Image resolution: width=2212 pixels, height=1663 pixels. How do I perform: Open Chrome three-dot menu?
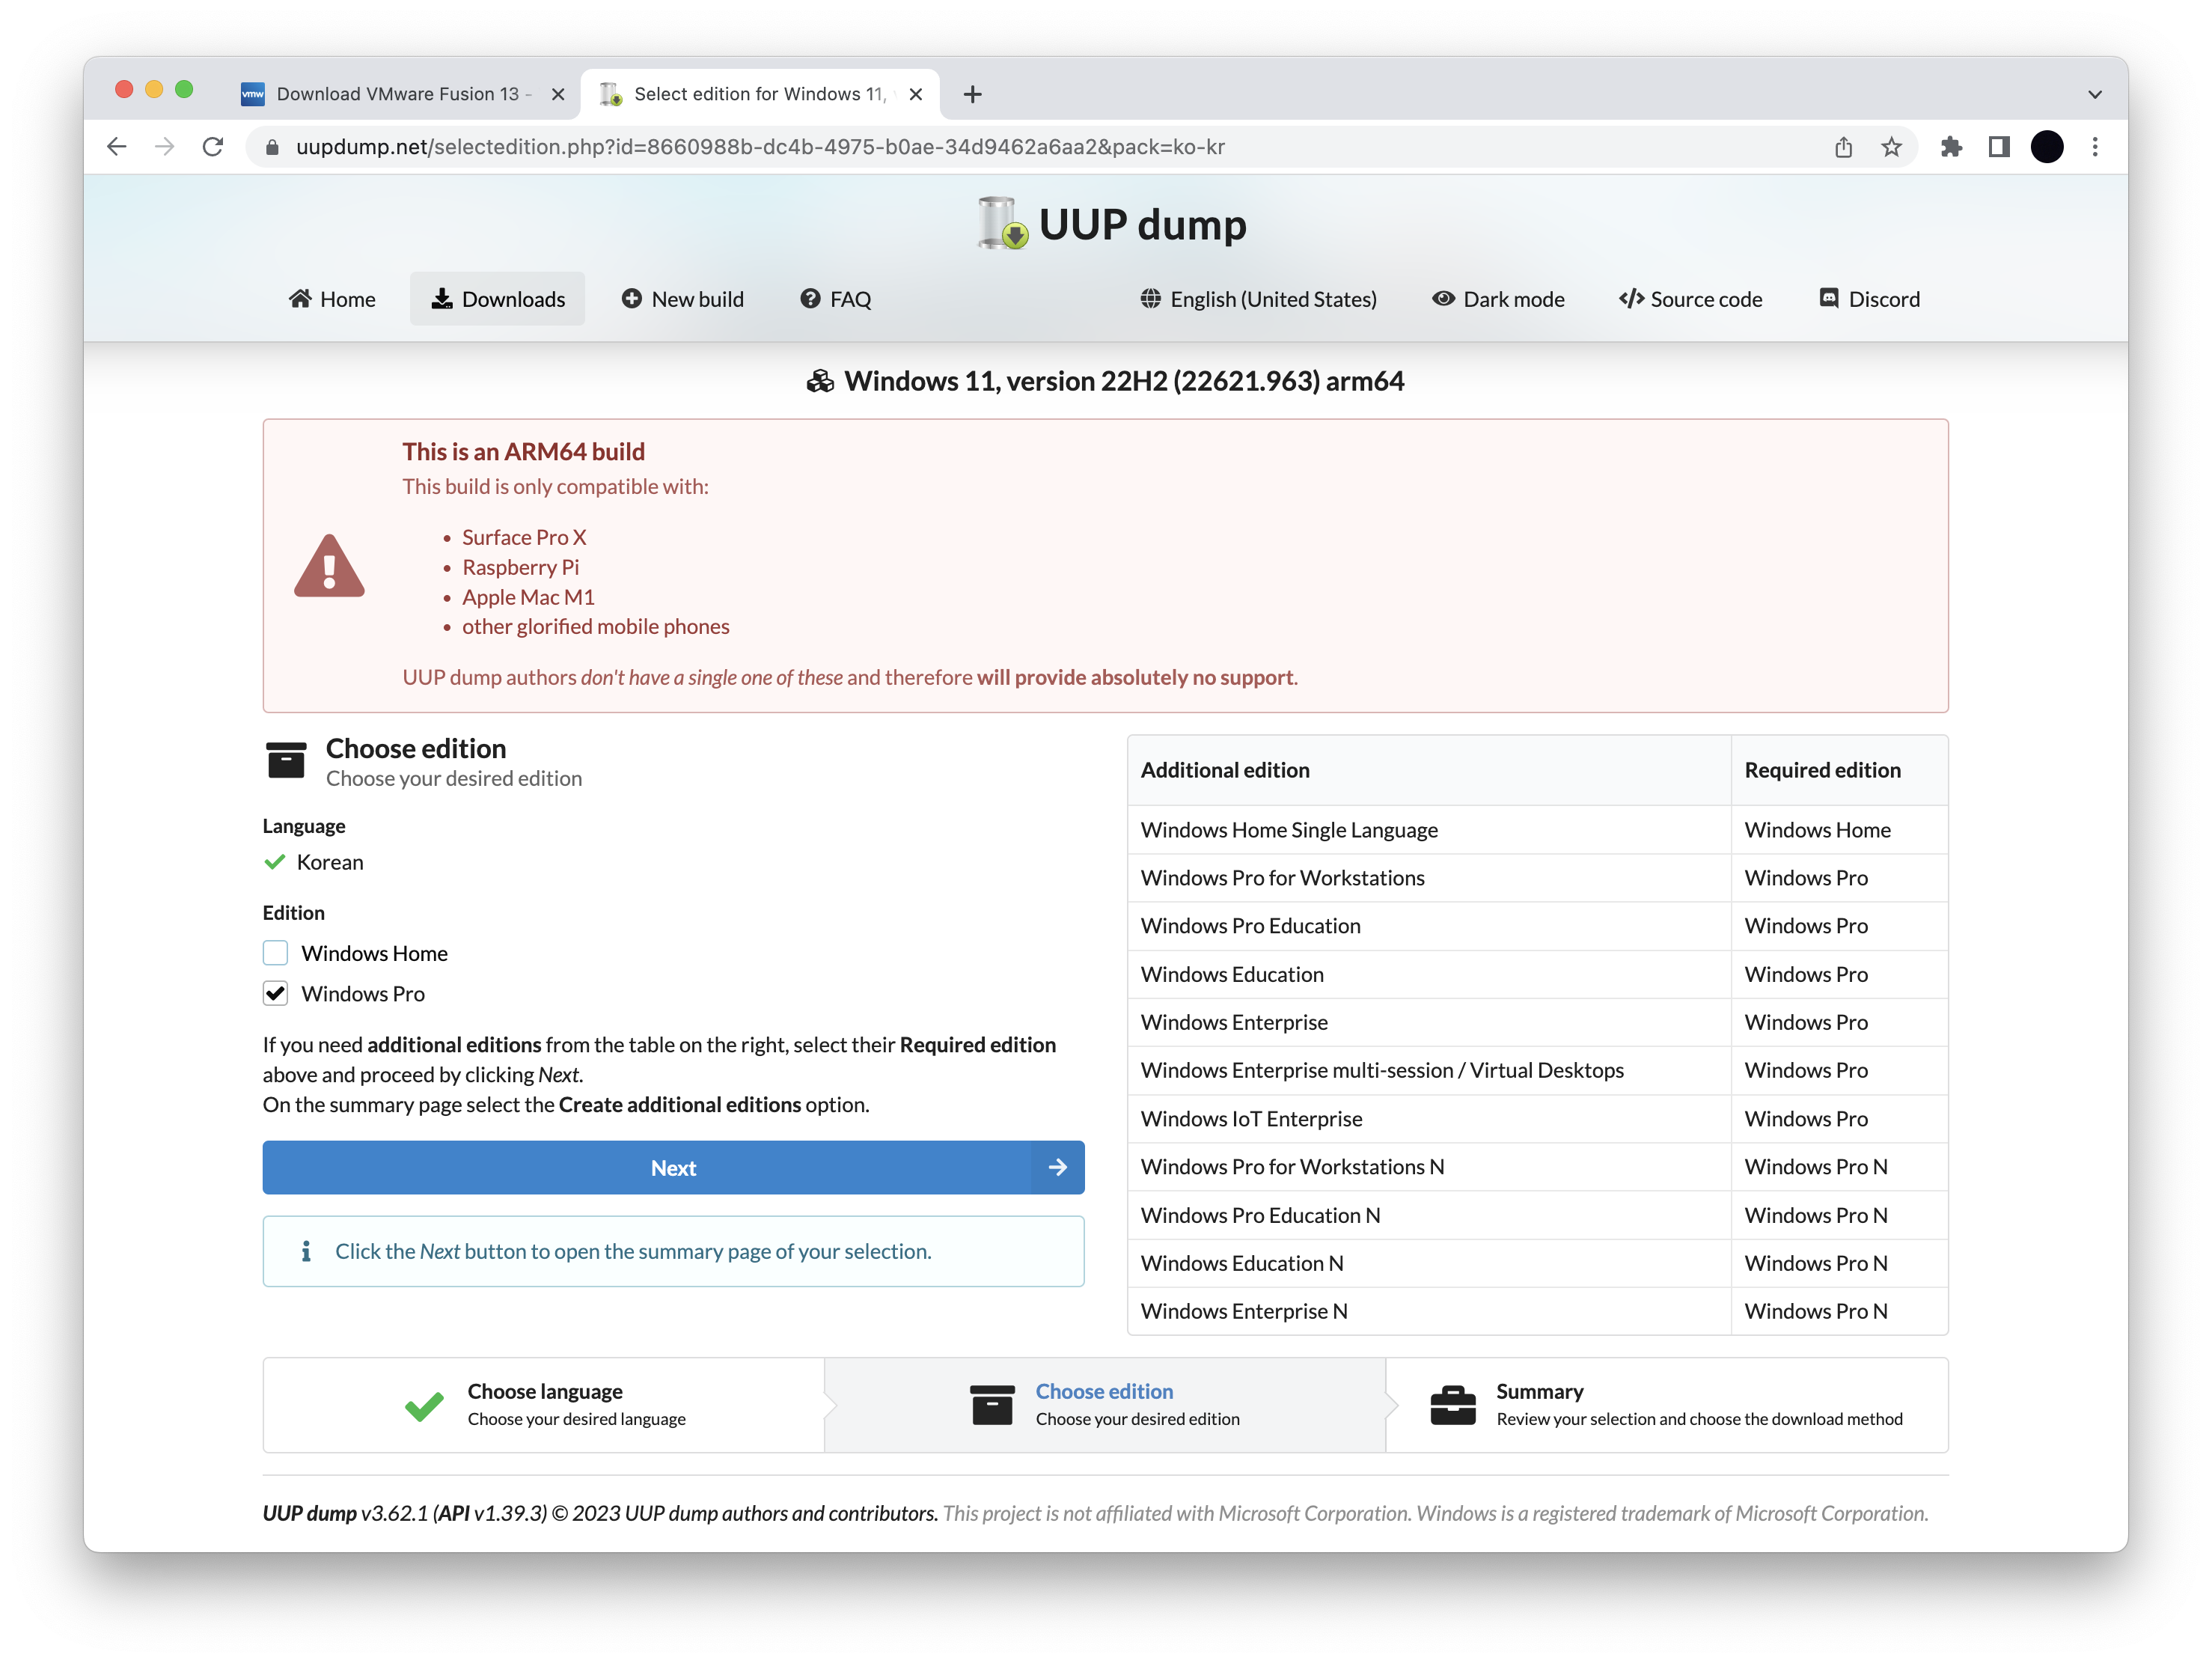(x=2094, y=147)
